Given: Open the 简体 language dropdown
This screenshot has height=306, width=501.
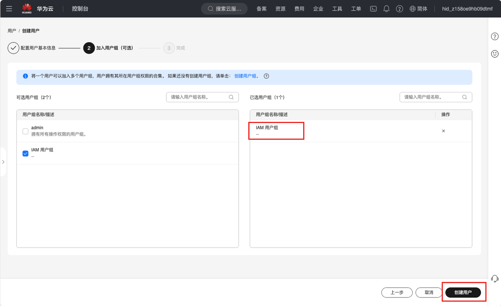Looking at the screenshot, I should [x=422, y=9].
